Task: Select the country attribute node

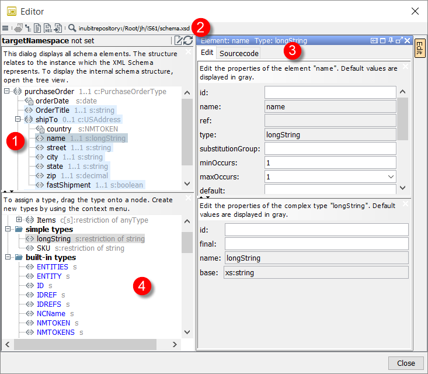Action: (77, 129)
